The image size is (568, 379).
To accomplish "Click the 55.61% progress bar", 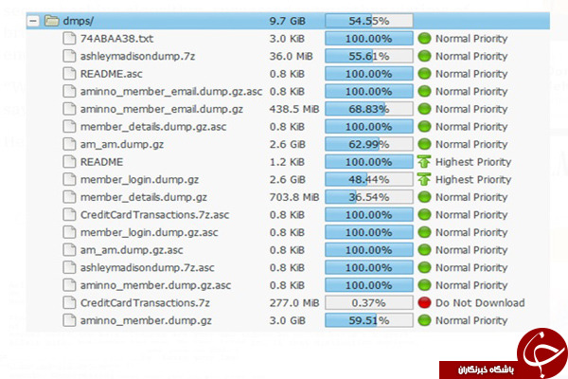I will coord(369,56).
